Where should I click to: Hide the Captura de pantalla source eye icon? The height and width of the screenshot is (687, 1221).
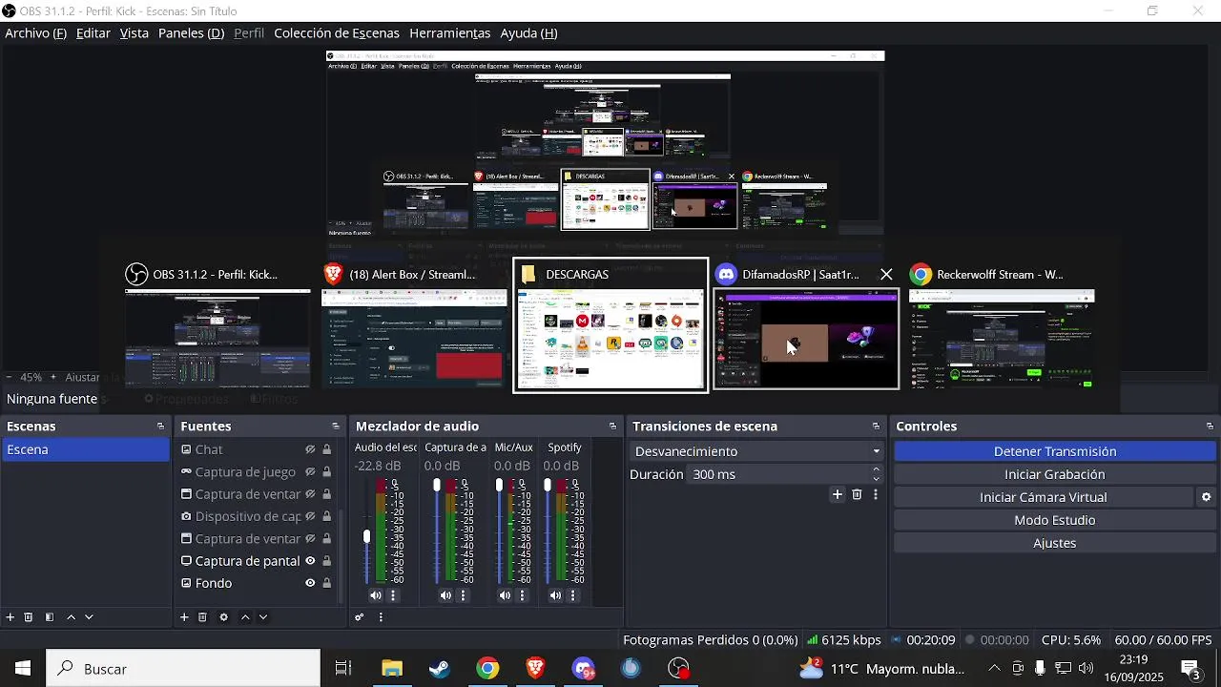coord(310,561)
